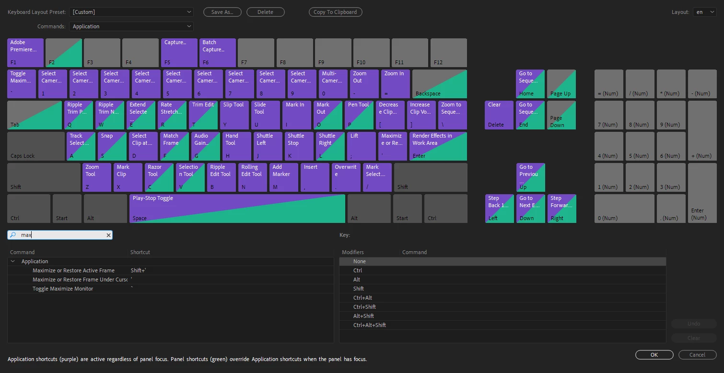Viewport: 724px width, 373px height.
Task: Select the Maximize or Restore Frame Under Cursor row
Action: 171,280
